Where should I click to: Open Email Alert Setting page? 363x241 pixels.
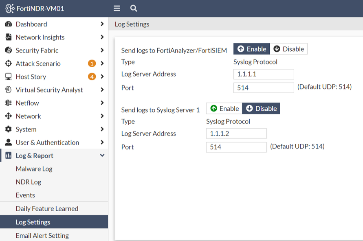coord(42,235)
